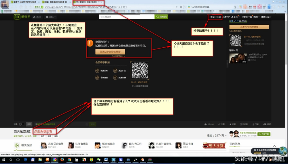Open WeChat from the taskbar
Image resolution: width=288 pixels, height=164 pixels.
[x=99, y=160]
